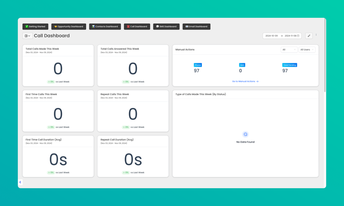Expand the All Users dropdown

point(307,50)
